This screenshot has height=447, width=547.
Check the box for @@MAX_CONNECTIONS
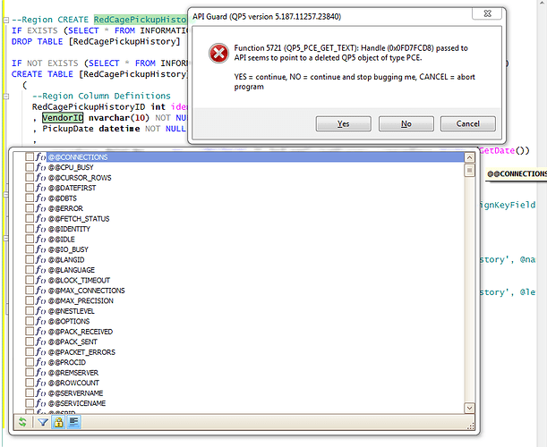[30, 291]
